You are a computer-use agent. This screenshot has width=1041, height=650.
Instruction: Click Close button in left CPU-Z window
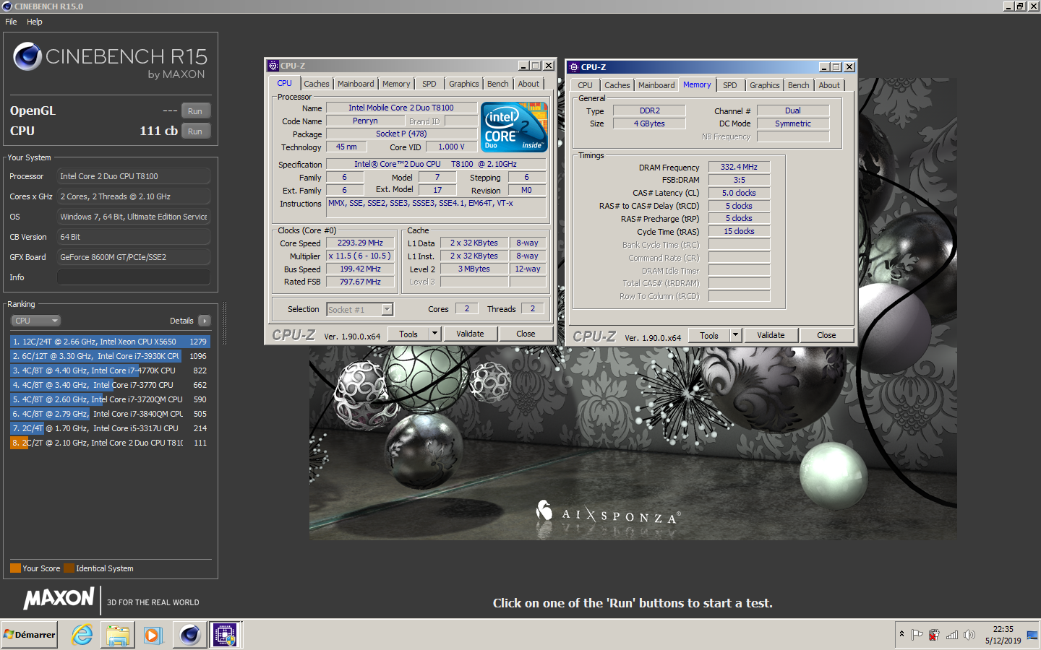(x=526, y=334)
